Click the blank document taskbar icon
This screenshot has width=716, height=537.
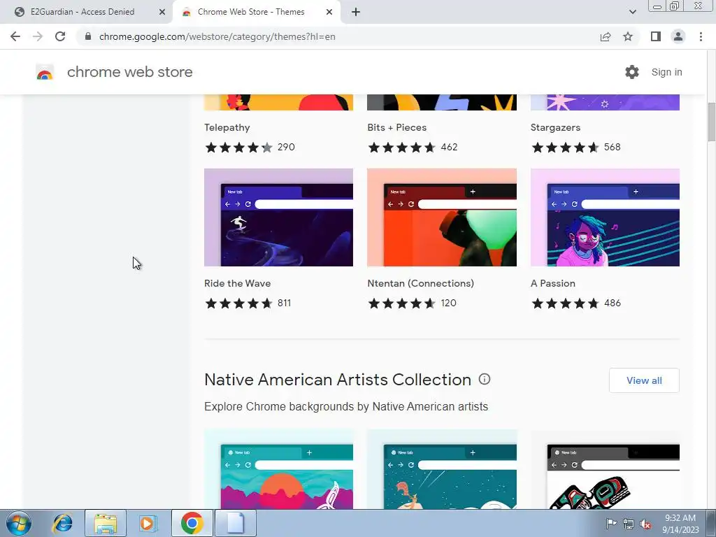(235, 523)
